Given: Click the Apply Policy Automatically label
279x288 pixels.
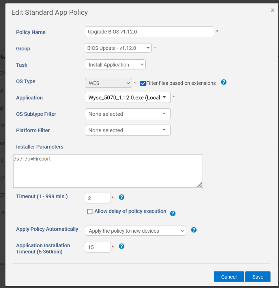Looking at the screenshot, I should [47, 229].
